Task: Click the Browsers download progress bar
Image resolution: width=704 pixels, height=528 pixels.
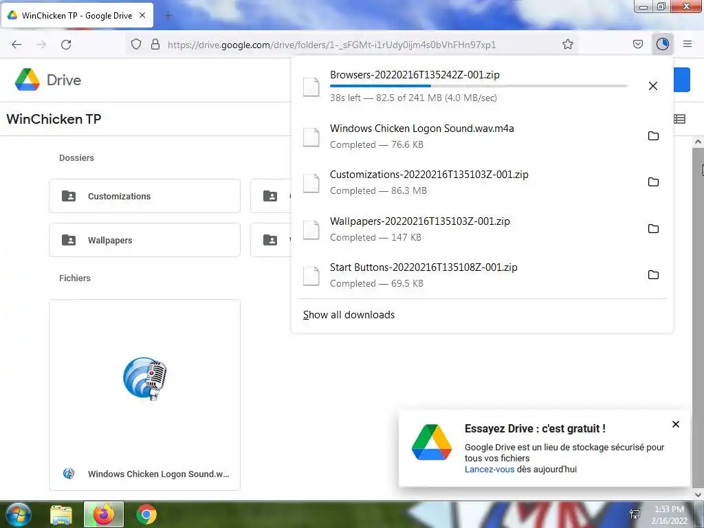Action: click(x=478, y=86)
